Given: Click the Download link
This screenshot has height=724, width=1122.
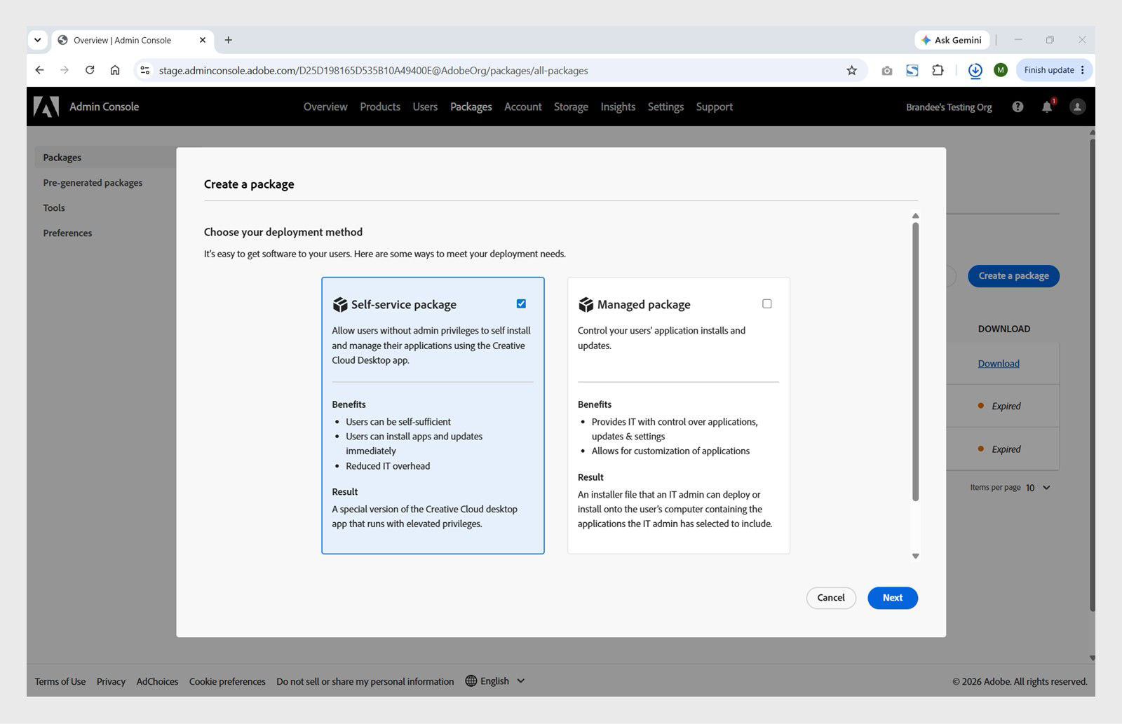Looking at the screenshot, I should click(999, 363).
